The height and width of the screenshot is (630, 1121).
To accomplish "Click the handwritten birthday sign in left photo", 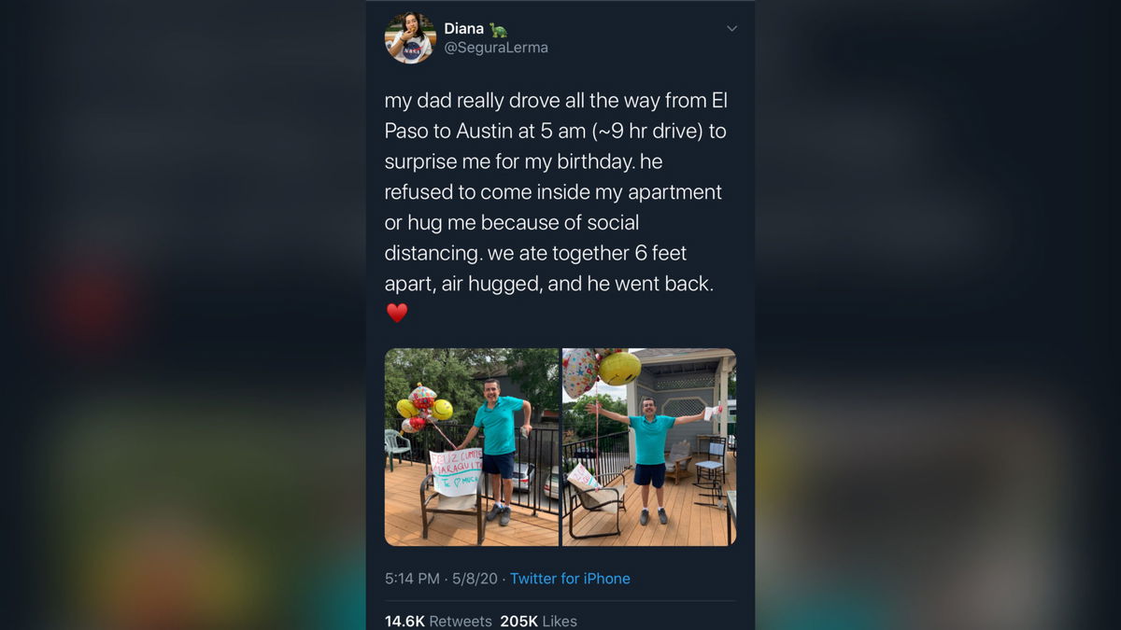I will pyautogui.click(x=457, y=472).
